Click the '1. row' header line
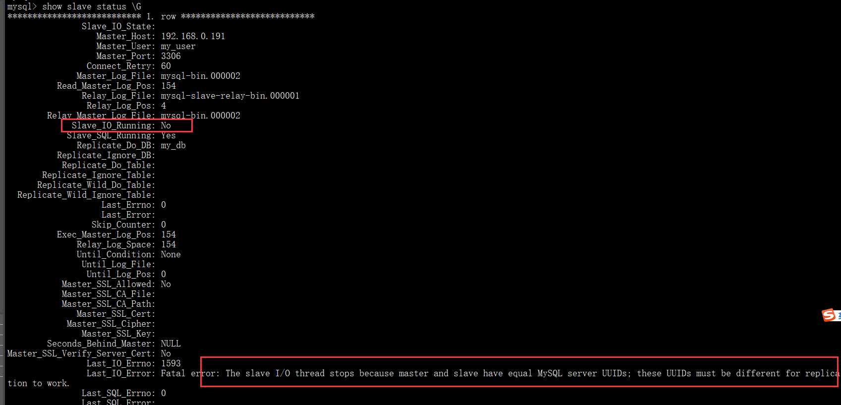This screenshot has height=405, width=841. (x=161, y=16)
